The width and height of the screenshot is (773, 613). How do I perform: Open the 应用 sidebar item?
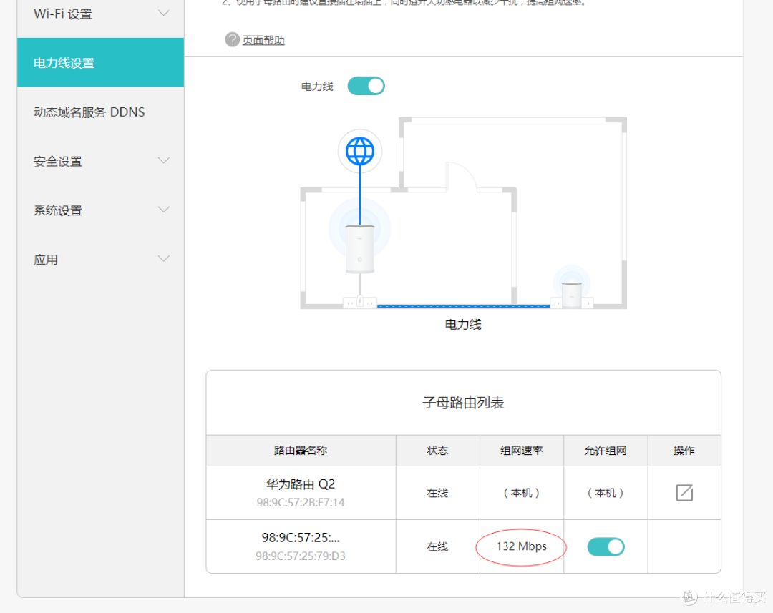(101, 260)
